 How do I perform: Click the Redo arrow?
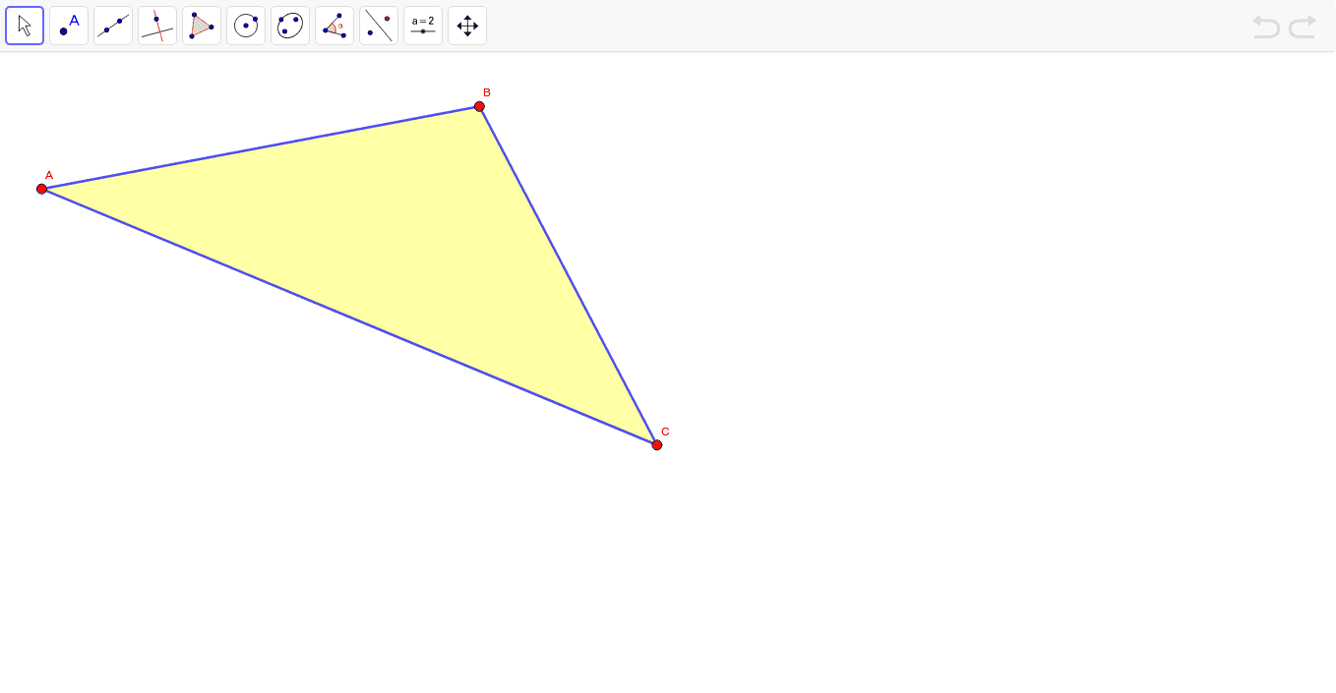click(x=1303, y=27)
